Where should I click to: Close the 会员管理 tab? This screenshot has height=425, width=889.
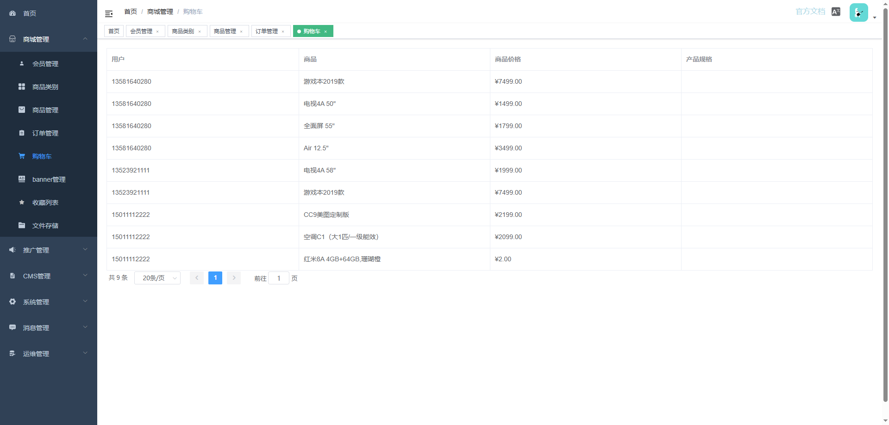157,32
